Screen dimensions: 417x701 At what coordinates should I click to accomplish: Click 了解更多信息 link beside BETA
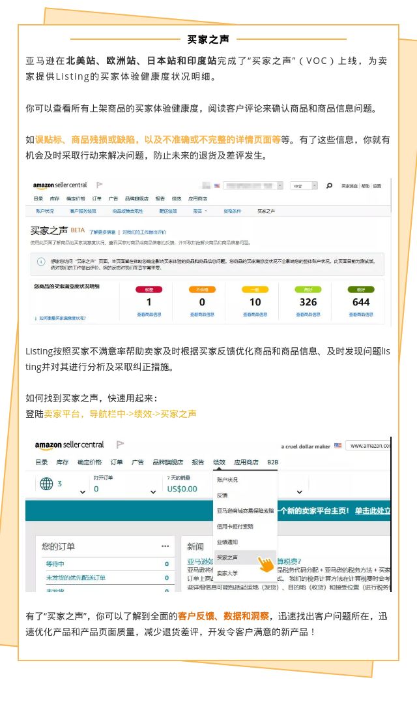click(102, 232)
